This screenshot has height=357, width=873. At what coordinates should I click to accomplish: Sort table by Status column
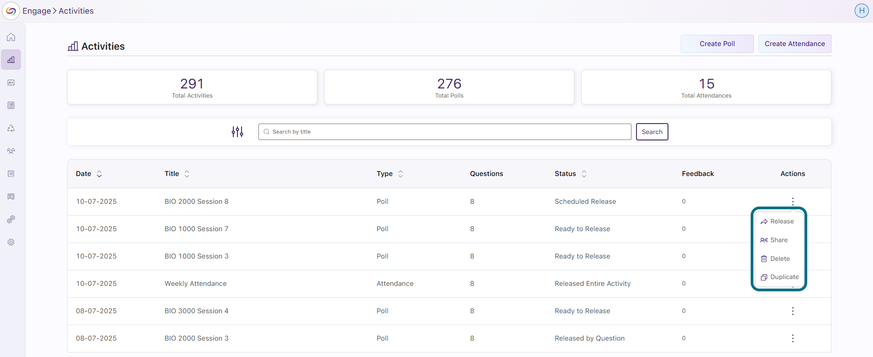(x=584, y=174)
